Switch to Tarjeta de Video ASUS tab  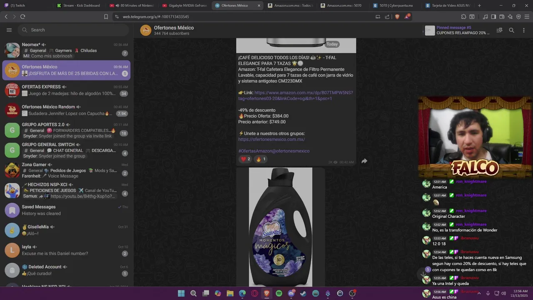tap(448, 5)
